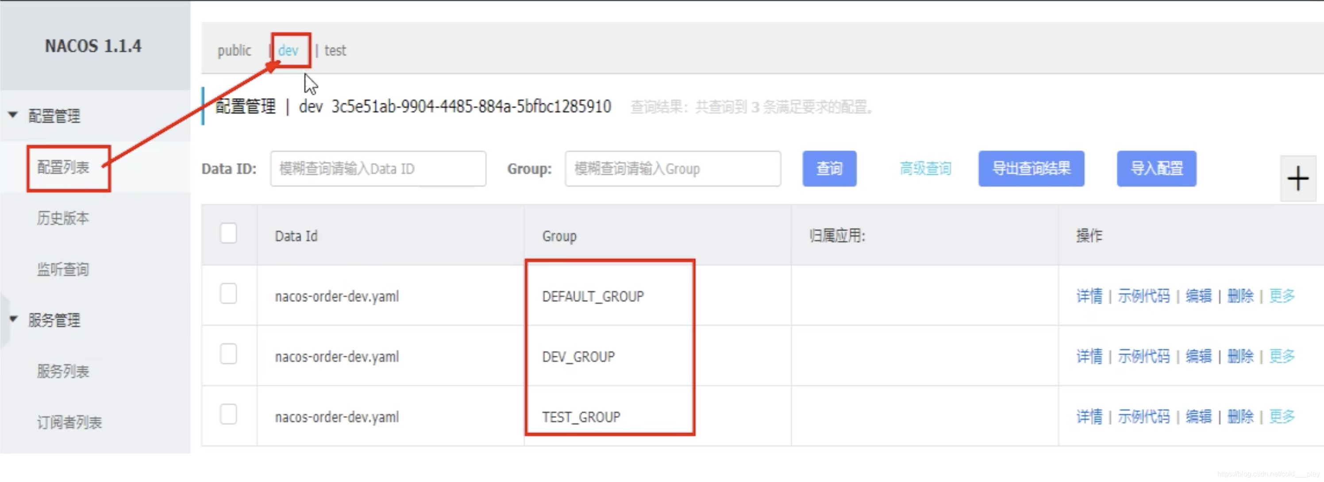Open 配置列表 in the sidebar
This screenshot has height=482, width=1324.
coord(63,167)
